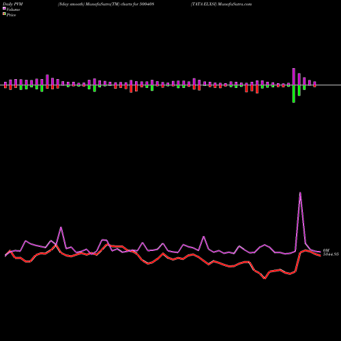Image resolution: width=341 pixels, height=341 pixels.
Task: Click the purple Volume legend swatch
Action: click(x=4, y=8)
